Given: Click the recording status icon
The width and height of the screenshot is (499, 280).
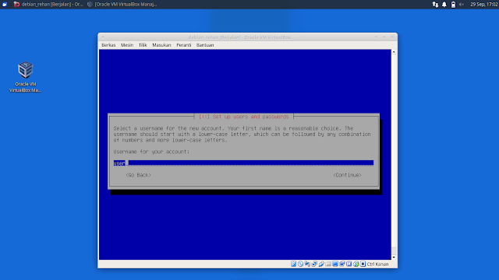Looking at the screenshot, I should (342, 264).
